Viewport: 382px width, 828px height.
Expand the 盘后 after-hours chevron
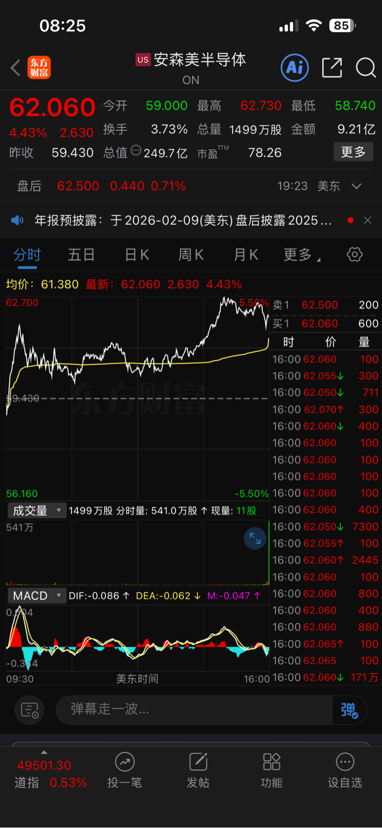point(356,186)
